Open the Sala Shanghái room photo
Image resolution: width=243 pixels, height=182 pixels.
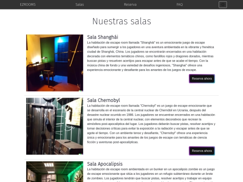(54, 63)
